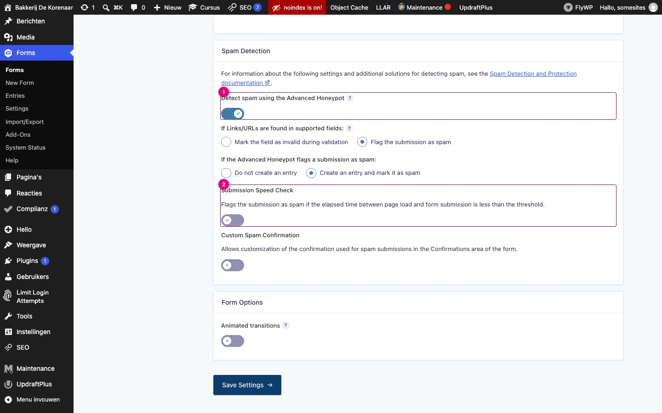Click the Tools wrench icon in sidebar
This screenshot has width=662, height=413.
(x=8, y=316)
